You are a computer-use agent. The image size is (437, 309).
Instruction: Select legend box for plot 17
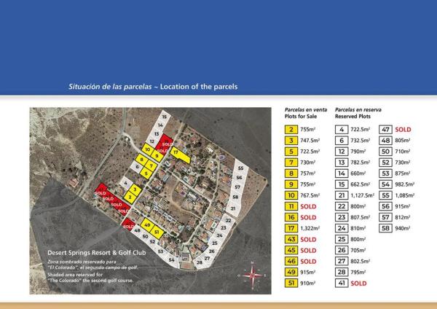[x=291, y=228]
